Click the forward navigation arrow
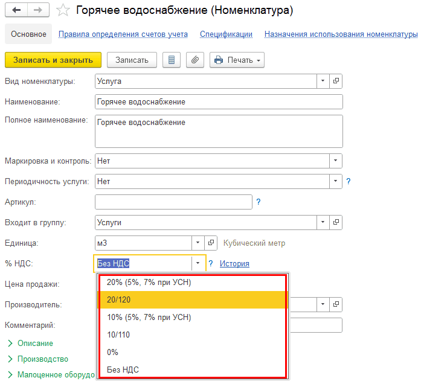Image resolution: width=421 pixels, height=381 pixels. pos(37,10)
